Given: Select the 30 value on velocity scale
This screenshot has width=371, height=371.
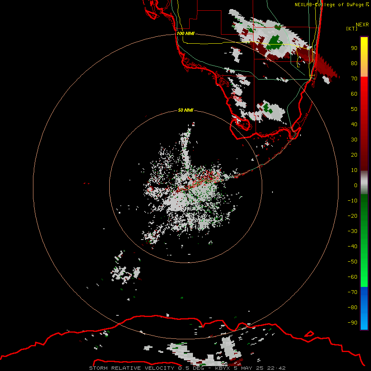Looking at the screenshot, I should [354, 140].
